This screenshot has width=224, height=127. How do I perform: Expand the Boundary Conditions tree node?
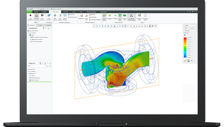30,39
